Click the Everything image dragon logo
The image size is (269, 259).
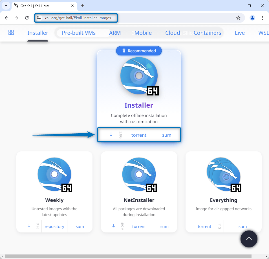tap(223, 174)
